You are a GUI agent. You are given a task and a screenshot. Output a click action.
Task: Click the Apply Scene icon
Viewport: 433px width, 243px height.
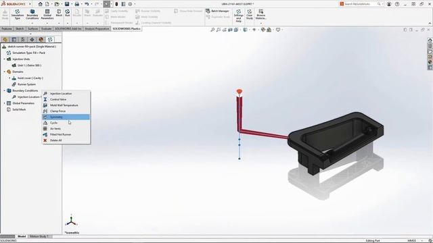(269, 30)
